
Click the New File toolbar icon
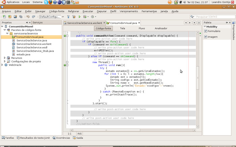(x=4, y=17)
